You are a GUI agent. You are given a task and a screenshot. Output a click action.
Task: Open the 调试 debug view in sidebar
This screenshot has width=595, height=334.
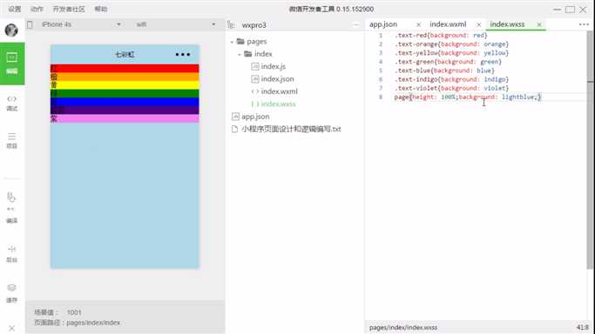12,103
